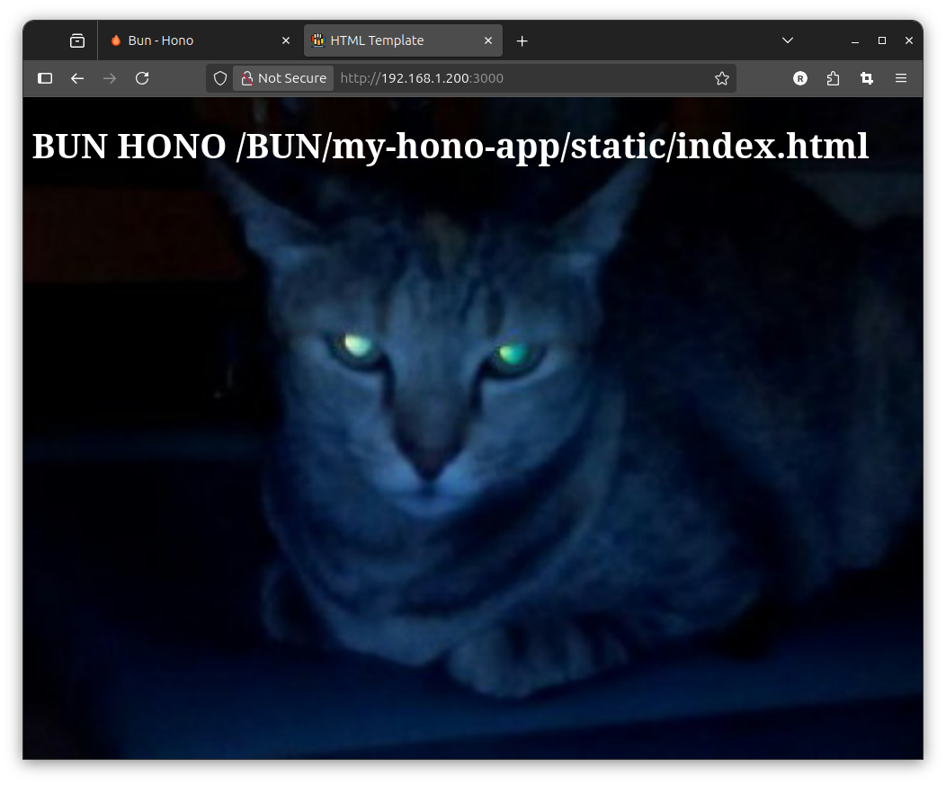Minimize the Firefox window
Image resolution: width=946 pixels, height=785 pixels.
[x=855, y=41]
